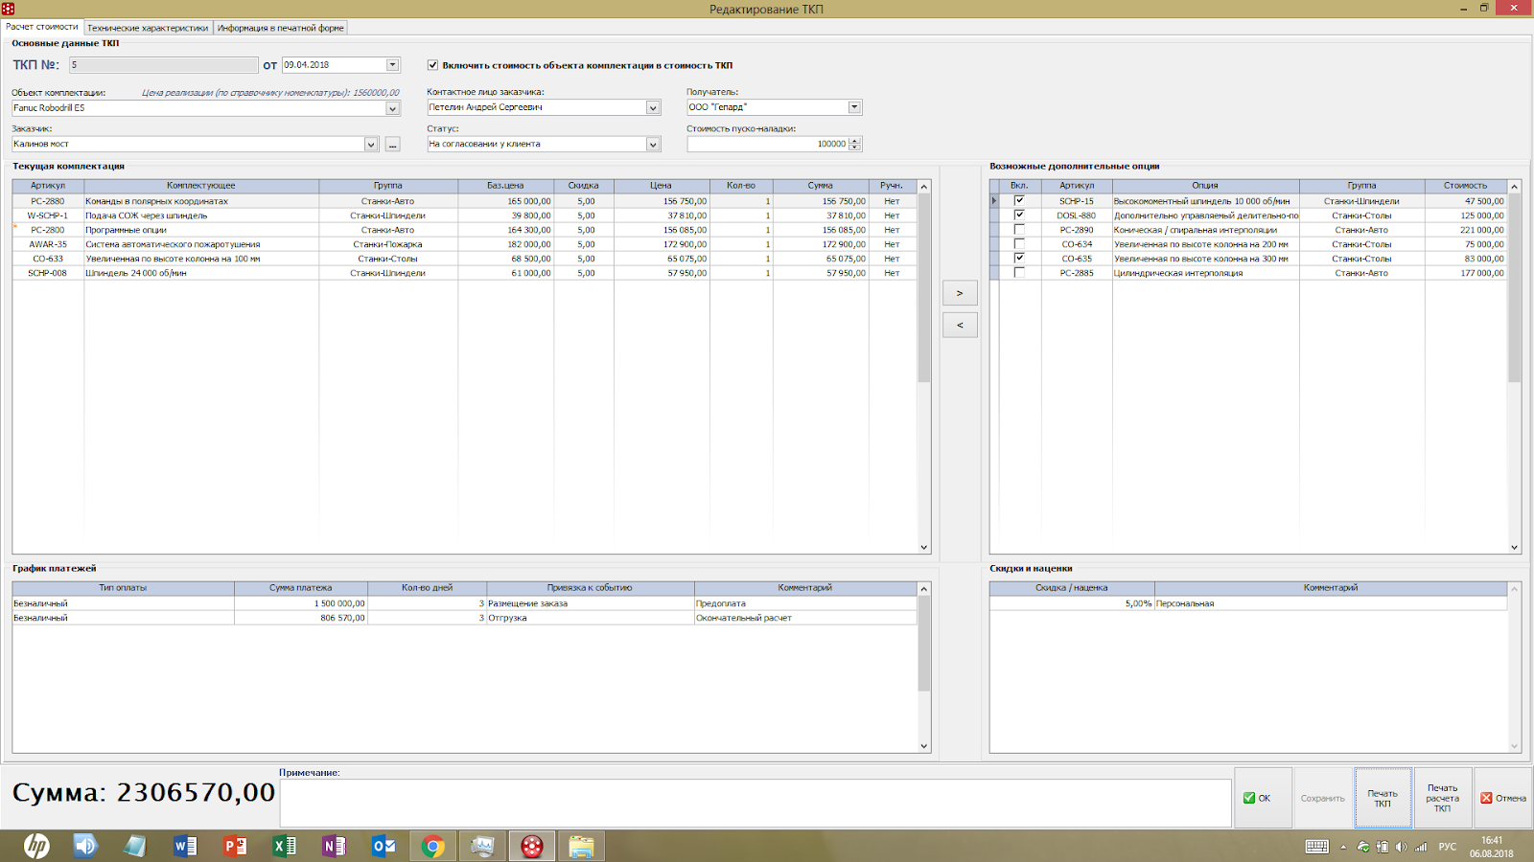This screenshot has height=862, width=1534.
Task: Click into the Примечание text area
Action: [755, 803]
